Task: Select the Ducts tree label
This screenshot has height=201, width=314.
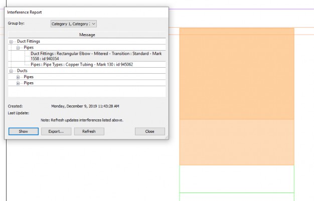Action: pyautogui.click(x=22, y=71)
